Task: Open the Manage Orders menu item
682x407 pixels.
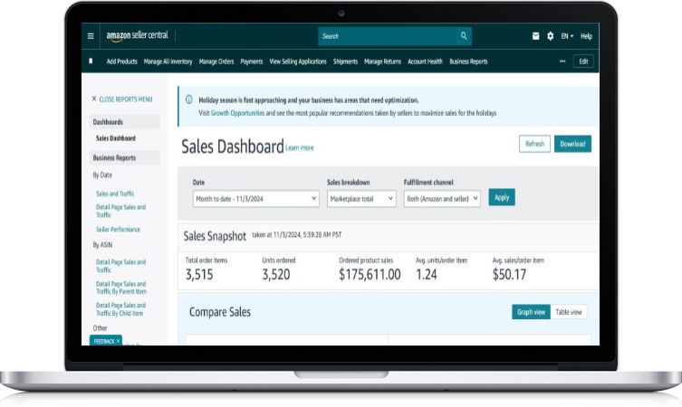Action: [216, 62]
